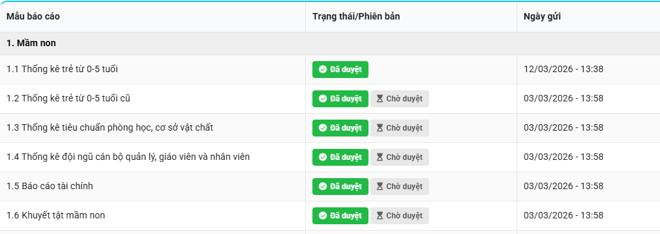Click hourglass icon in row 1.4 Chờ duyệt
Image resolution: width=660 pixels, height=234 pixels.
click(x=380, y=157)
